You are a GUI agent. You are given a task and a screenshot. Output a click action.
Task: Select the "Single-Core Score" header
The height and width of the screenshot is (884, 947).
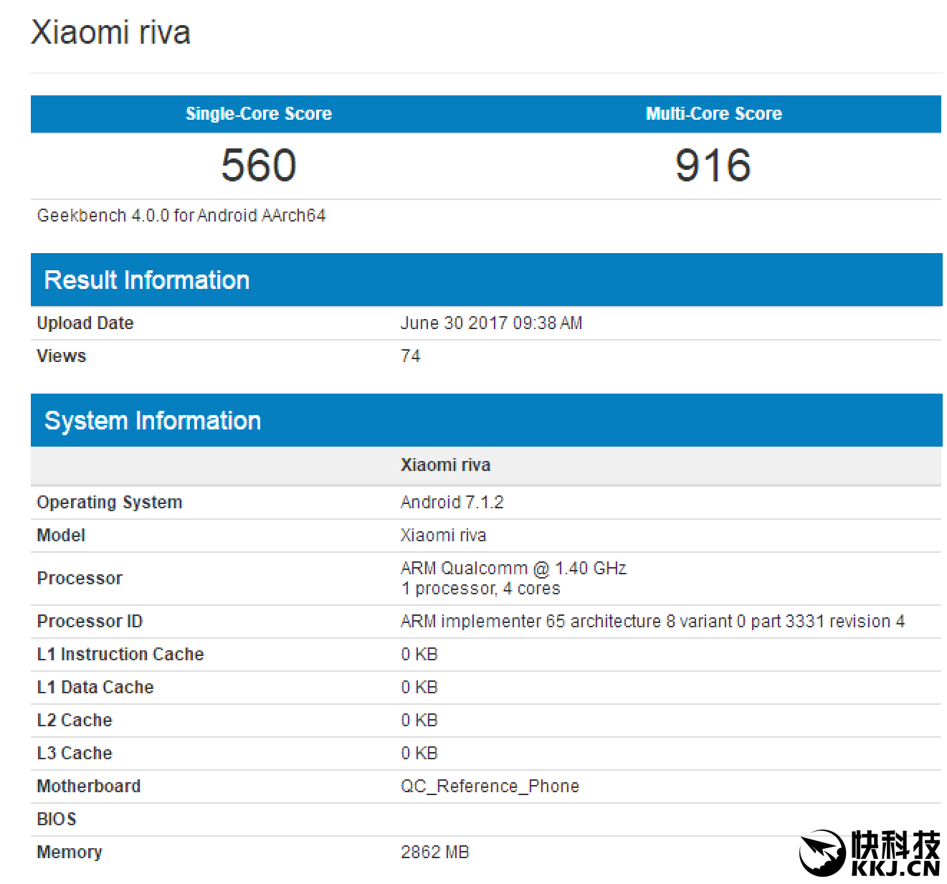pos(259,113)
